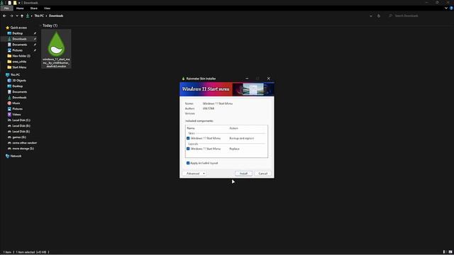Screen dimensions: 454x255
Task: Open the View ribbon tab
Action: pyautogui.click(x=48, y=8)
